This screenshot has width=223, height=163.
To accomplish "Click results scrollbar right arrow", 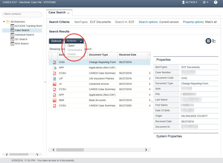I will [146, 150].
